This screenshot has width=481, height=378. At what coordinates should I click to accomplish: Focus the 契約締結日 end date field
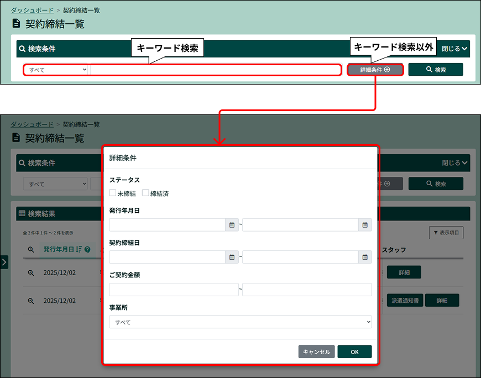[x=300, y=257]
